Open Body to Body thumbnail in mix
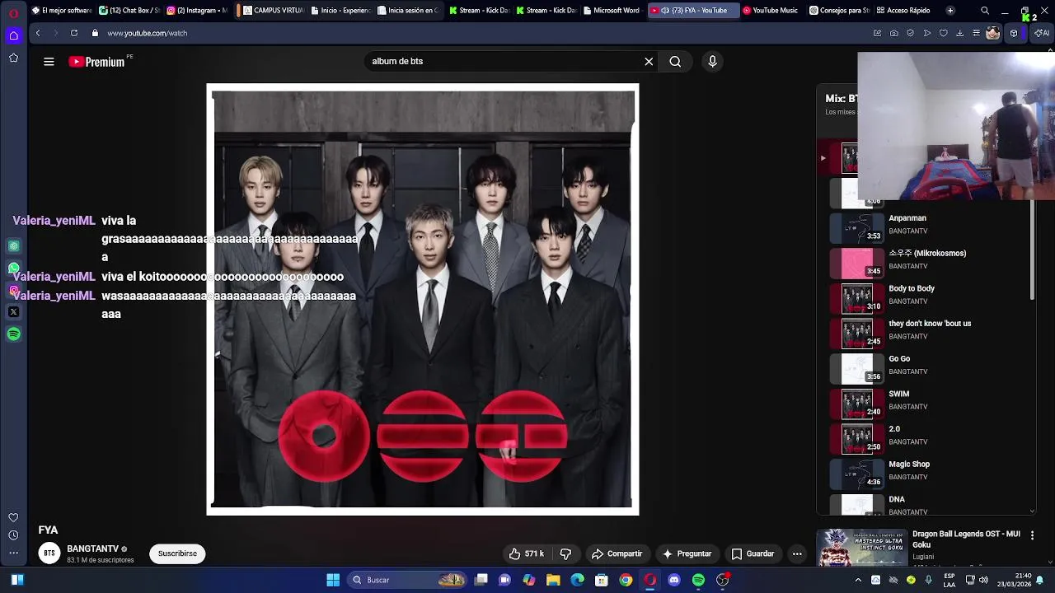Image resolution: width=1055 pixels, height=593 pixels. point(856,298)
